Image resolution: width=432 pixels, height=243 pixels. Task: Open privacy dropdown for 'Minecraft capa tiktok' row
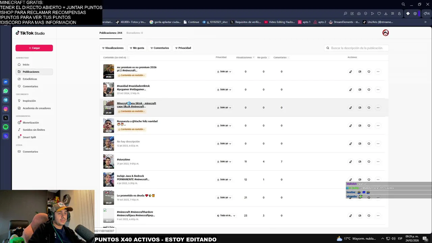[x=224, y=108]
